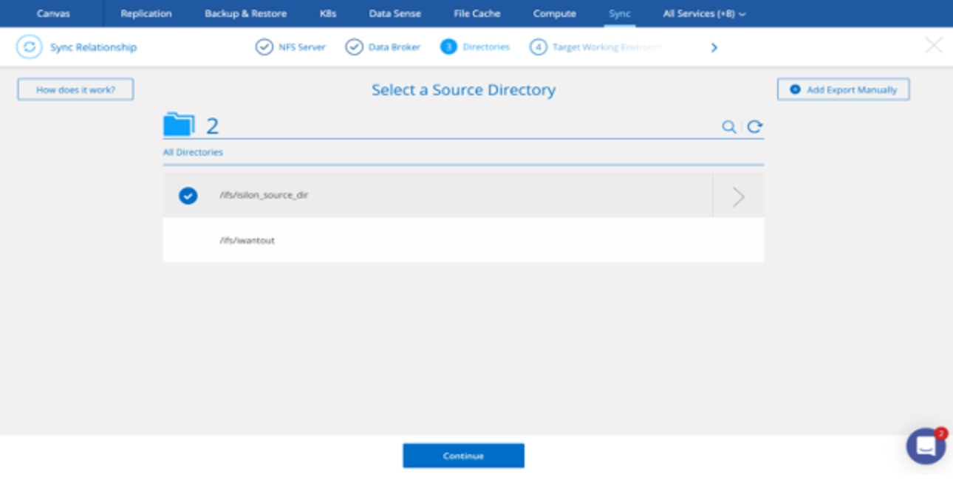Click the search magnifier icon
The height and width of the screenshot is (480, 953).
click(x=728, y=127)
